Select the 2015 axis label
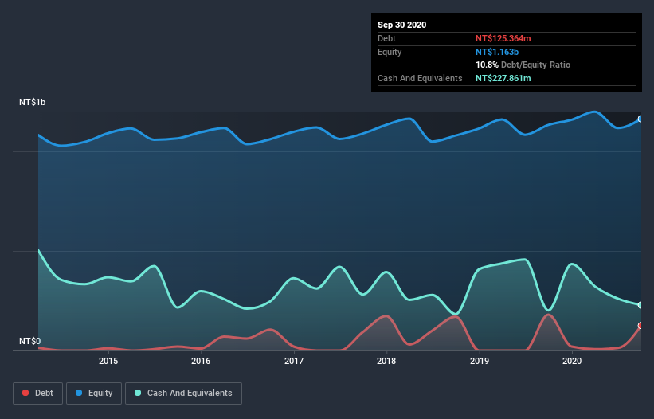The width and height of the screenshot is (654, 419). (108, 361)
